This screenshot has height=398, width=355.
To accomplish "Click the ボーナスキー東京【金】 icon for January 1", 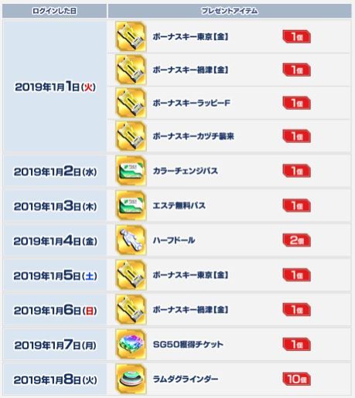I will click(x=131, y=36).
